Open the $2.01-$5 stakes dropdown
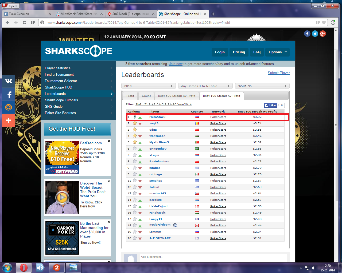This screenshot has width=342, height=273. pyautogui.click(x=262, y=86)
